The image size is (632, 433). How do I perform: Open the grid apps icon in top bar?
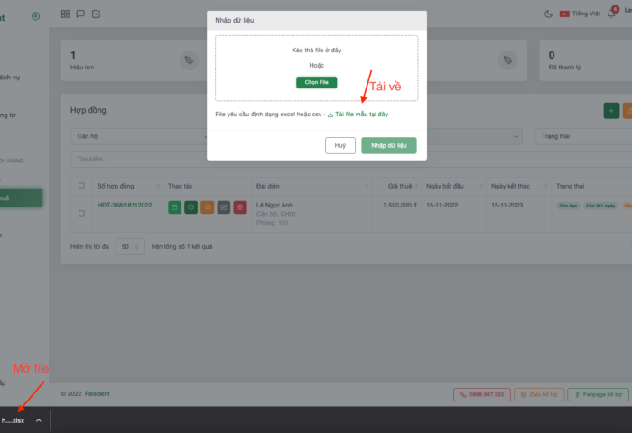[x=65, y=14]
